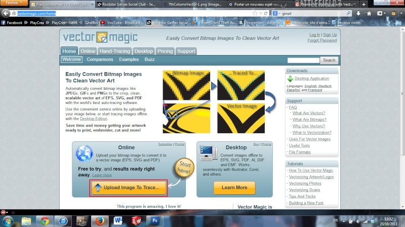Switch to Firefox taskbar icon

click(x=100, y=221)
